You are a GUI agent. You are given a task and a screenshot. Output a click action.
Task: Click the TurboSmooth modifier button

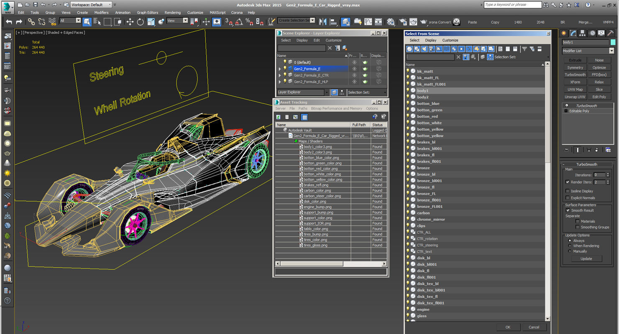tap(575, 75)
